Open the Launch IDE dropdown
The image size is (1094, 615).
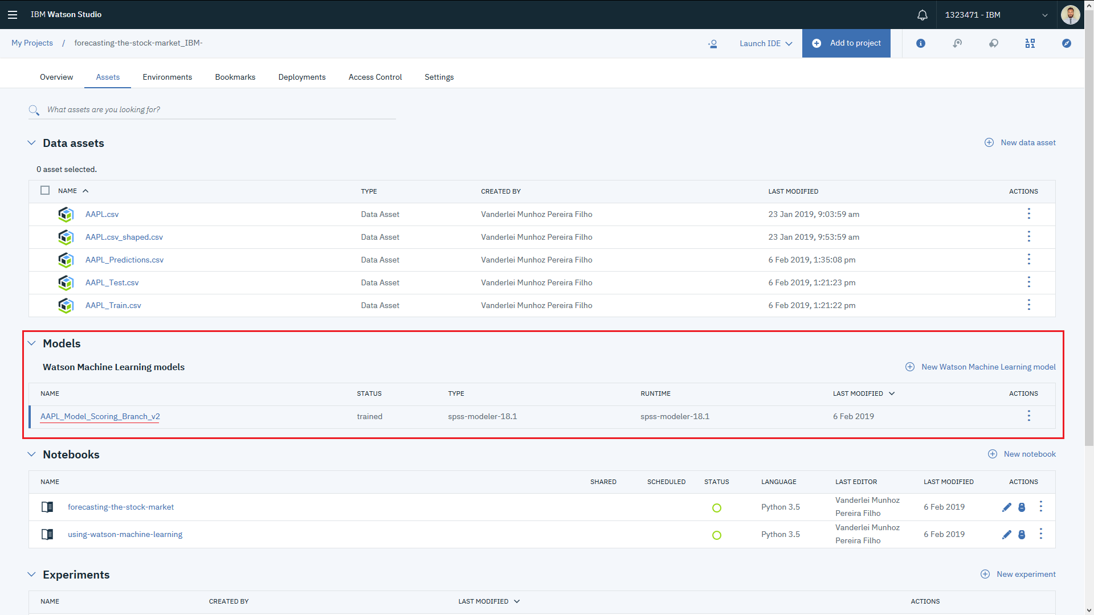click(765, 44)
